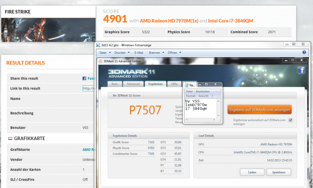The image size is (313, 188).
Task: Click Graphics Score value 5322
Action: (146, 32)
